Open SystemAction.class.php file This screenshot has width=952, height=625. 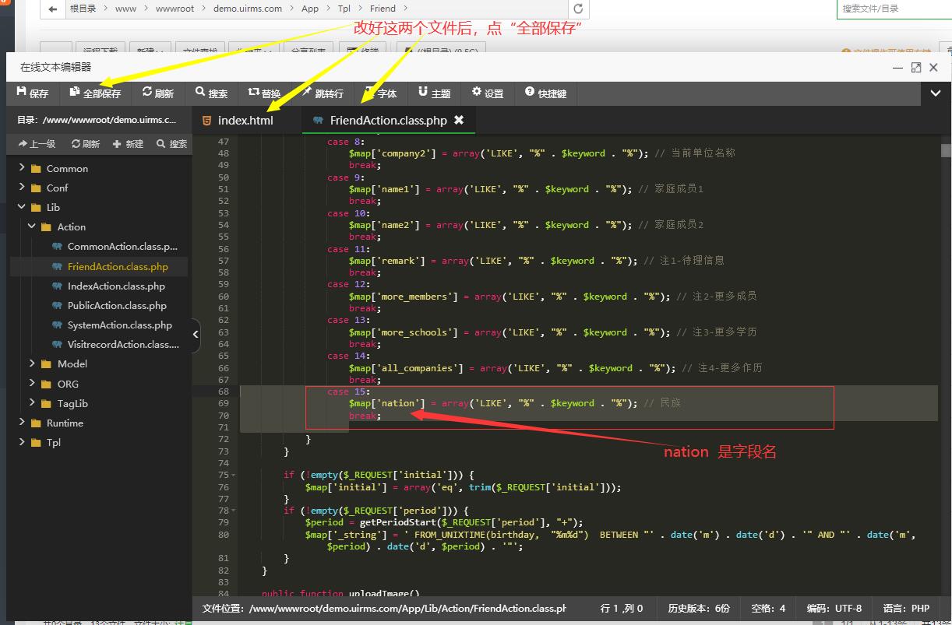(120, 325)
